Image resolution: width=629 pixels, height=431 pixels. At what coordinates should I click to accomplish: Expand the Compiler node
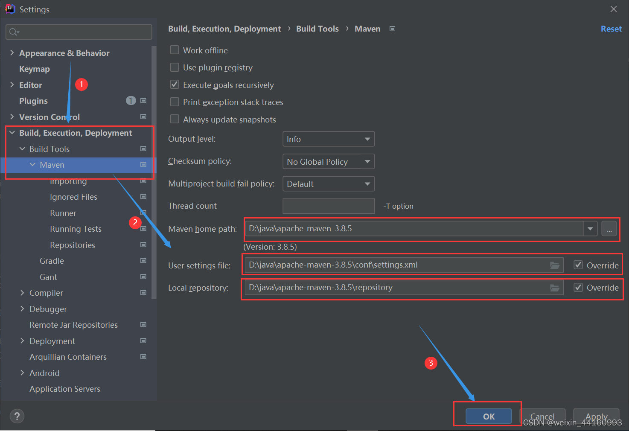22,292
